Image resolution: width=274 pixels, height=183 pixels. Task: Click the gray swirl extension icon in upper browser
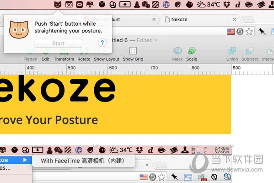[240, 32]
